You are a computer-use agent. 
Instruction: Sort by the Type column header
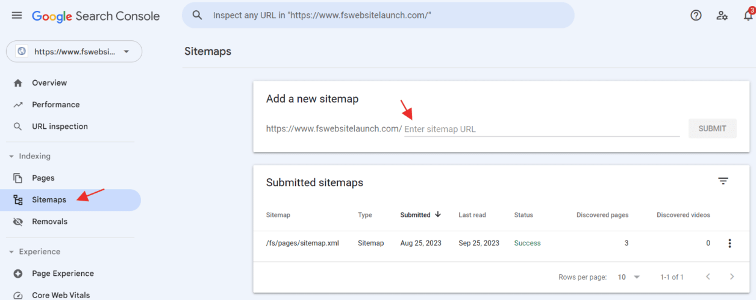(x=365, y=214)
